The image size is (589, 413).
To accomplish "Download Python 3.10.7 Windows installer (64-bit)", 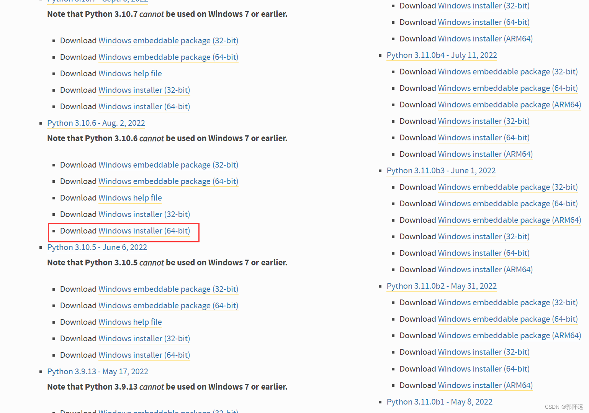I will pos(144,107).
